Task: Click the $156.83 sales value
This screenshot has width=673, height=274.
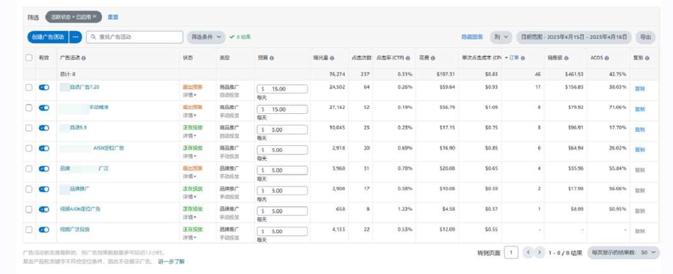Action: [x=573, y=87]
